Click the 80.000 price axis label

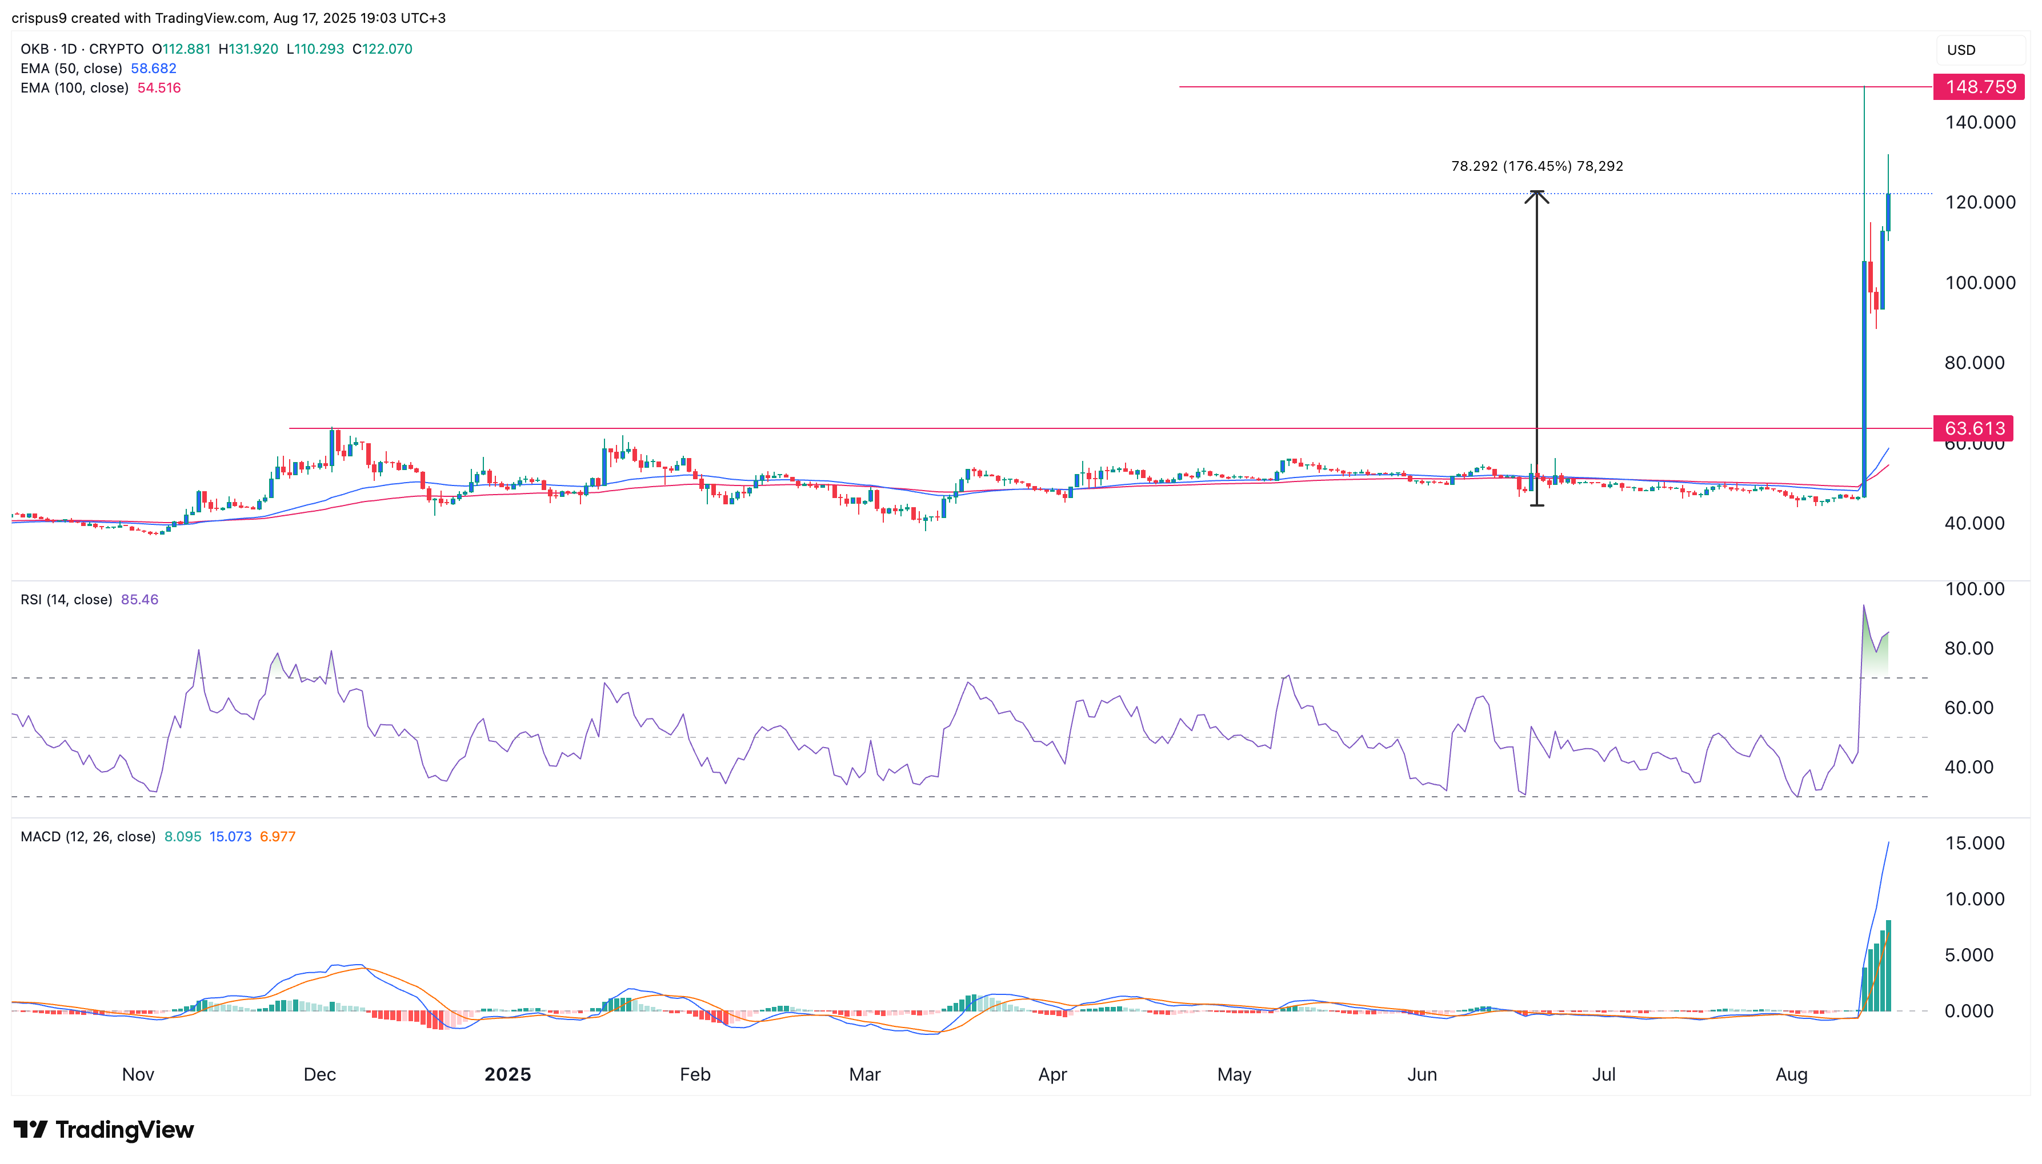point(1974,363)
